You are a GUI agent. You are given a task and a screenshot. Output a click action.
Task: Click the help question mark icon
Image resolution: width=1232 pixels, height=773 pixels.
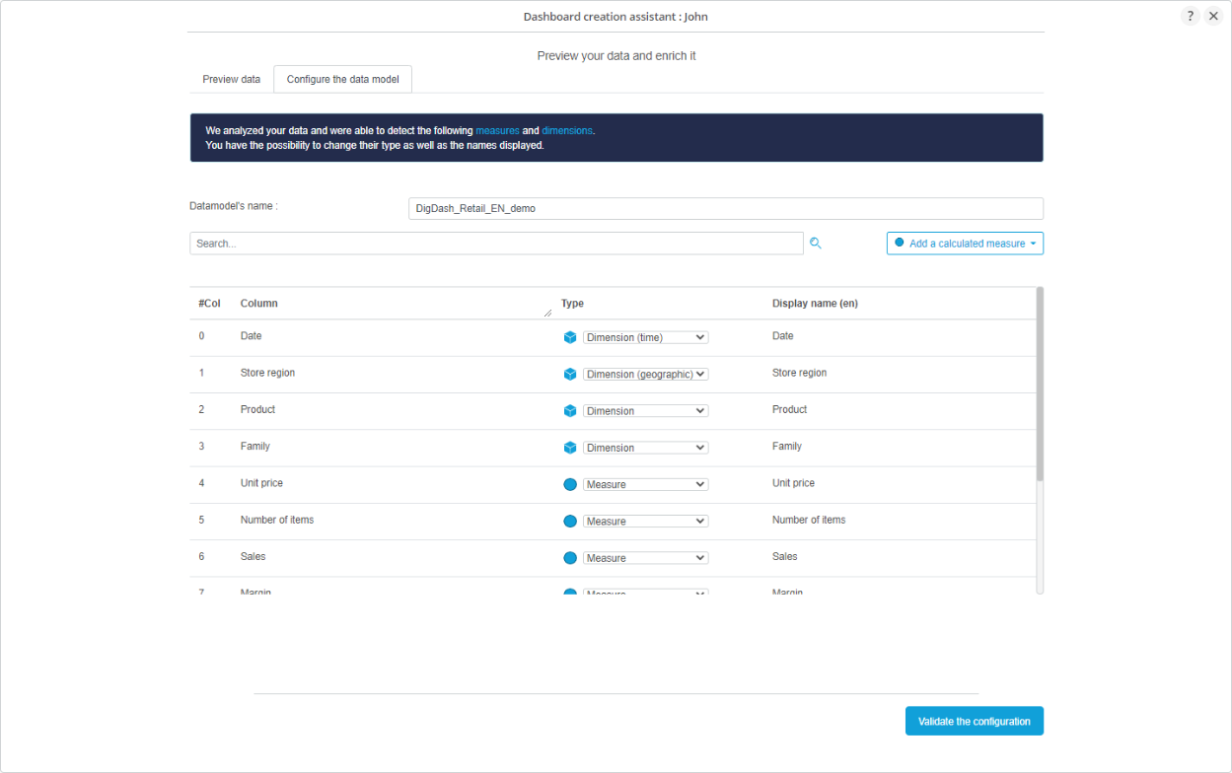tap(1190, 16)
